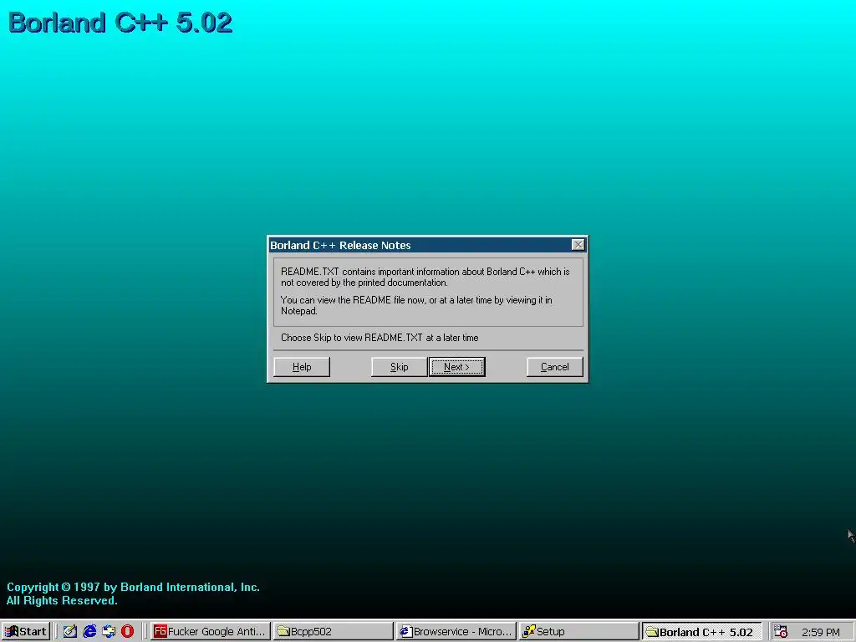Viewport: 856px width, 642px height.
Task: Click Skip to view README later
Action: [x=399, y=367]
